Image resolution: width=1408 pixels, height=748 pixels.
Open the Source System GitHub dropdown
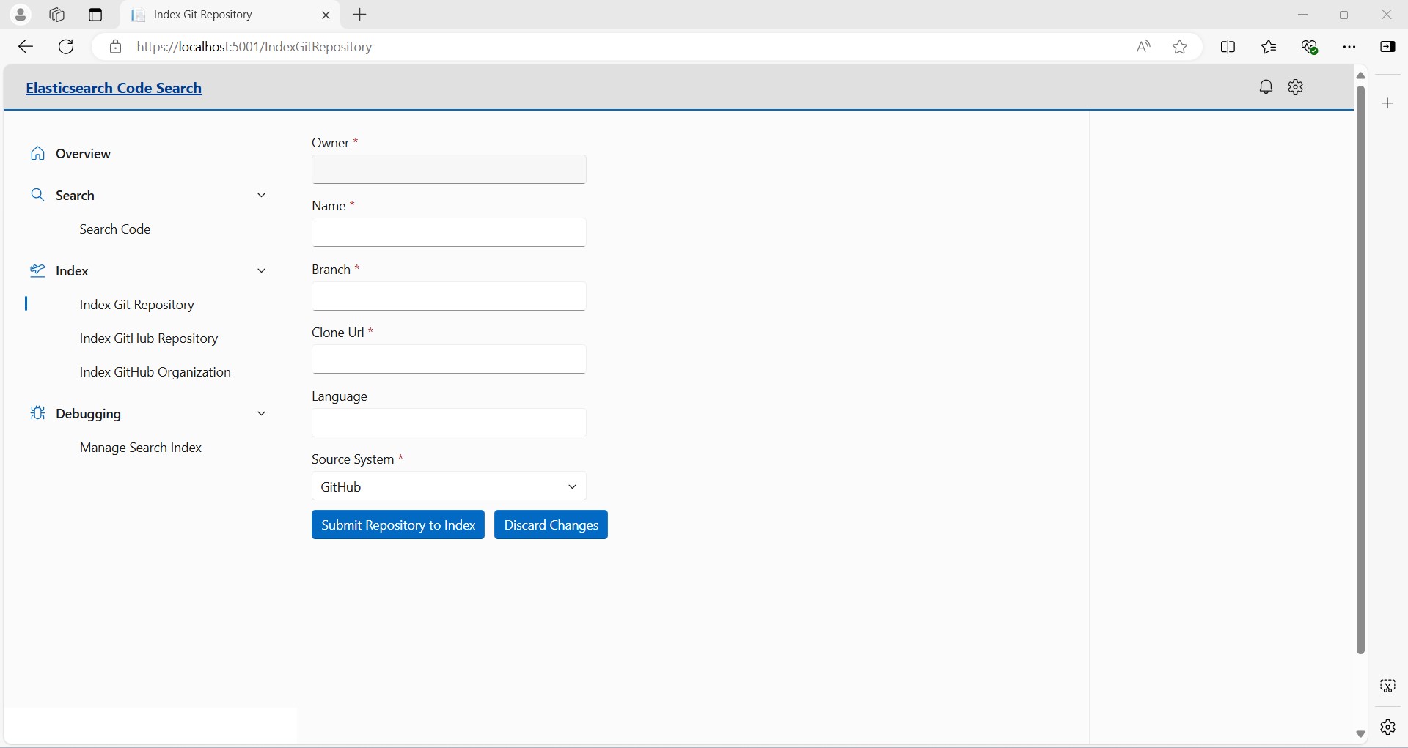pos(449,486)
